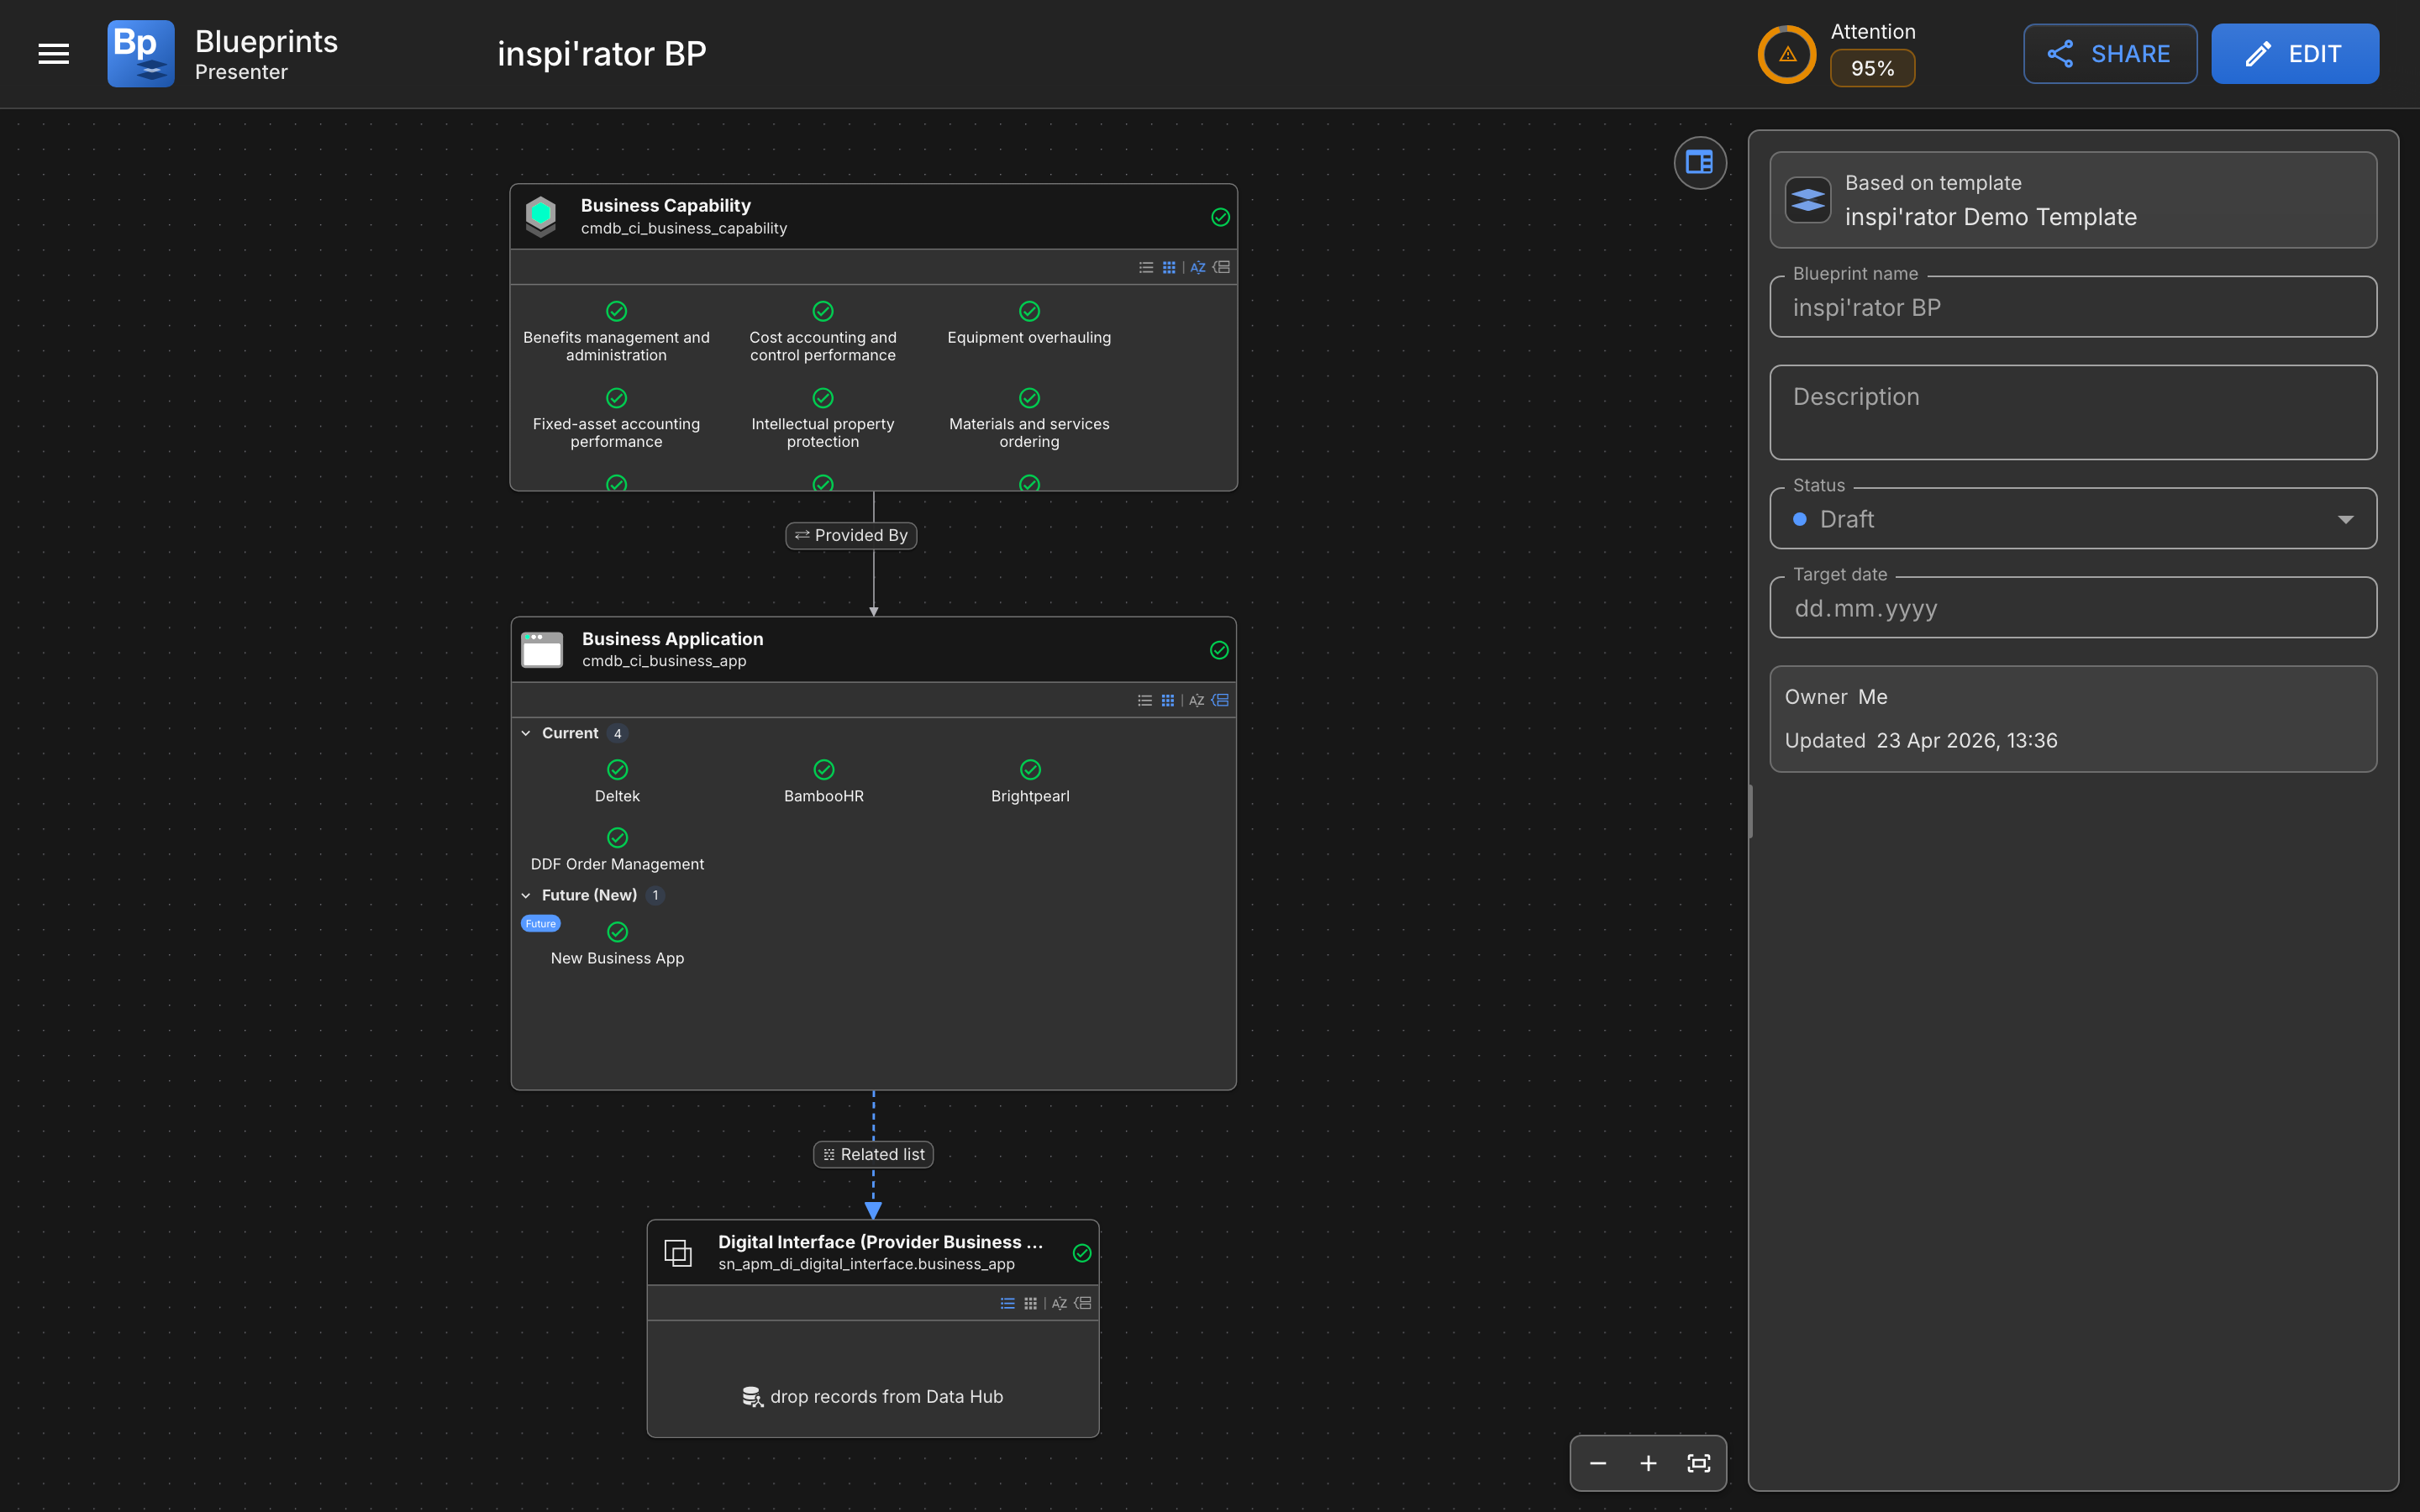The width and height of the screenshot is (2420, 1512).
Task: Click green check on Business Capability header
Action: coord(1220,217)
